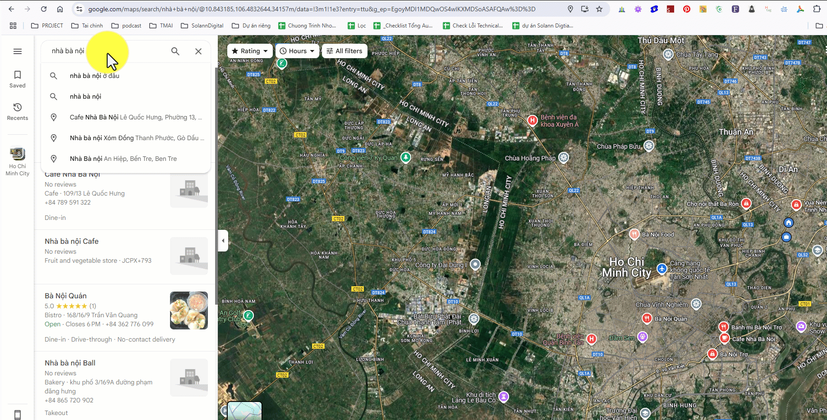
Task: Click the Bà Nội Quán map pin
Action: (647, 318)
